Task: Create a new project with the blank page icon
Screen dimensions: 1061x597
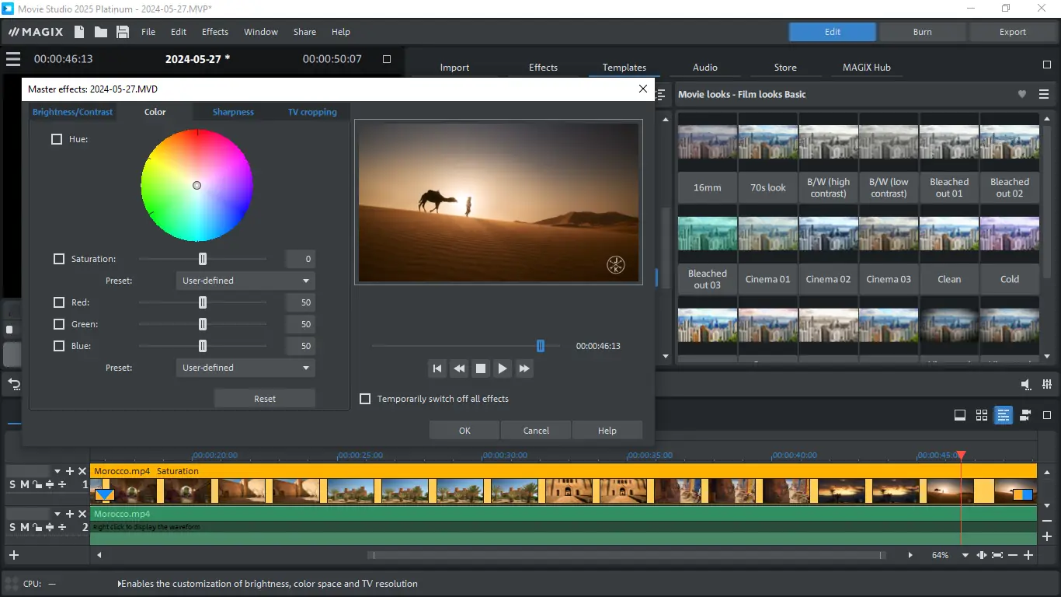Action: coord(79,32)
